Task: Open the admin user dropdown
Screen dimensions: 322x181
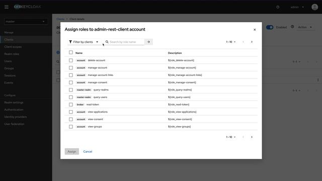Action: [297, 7]
